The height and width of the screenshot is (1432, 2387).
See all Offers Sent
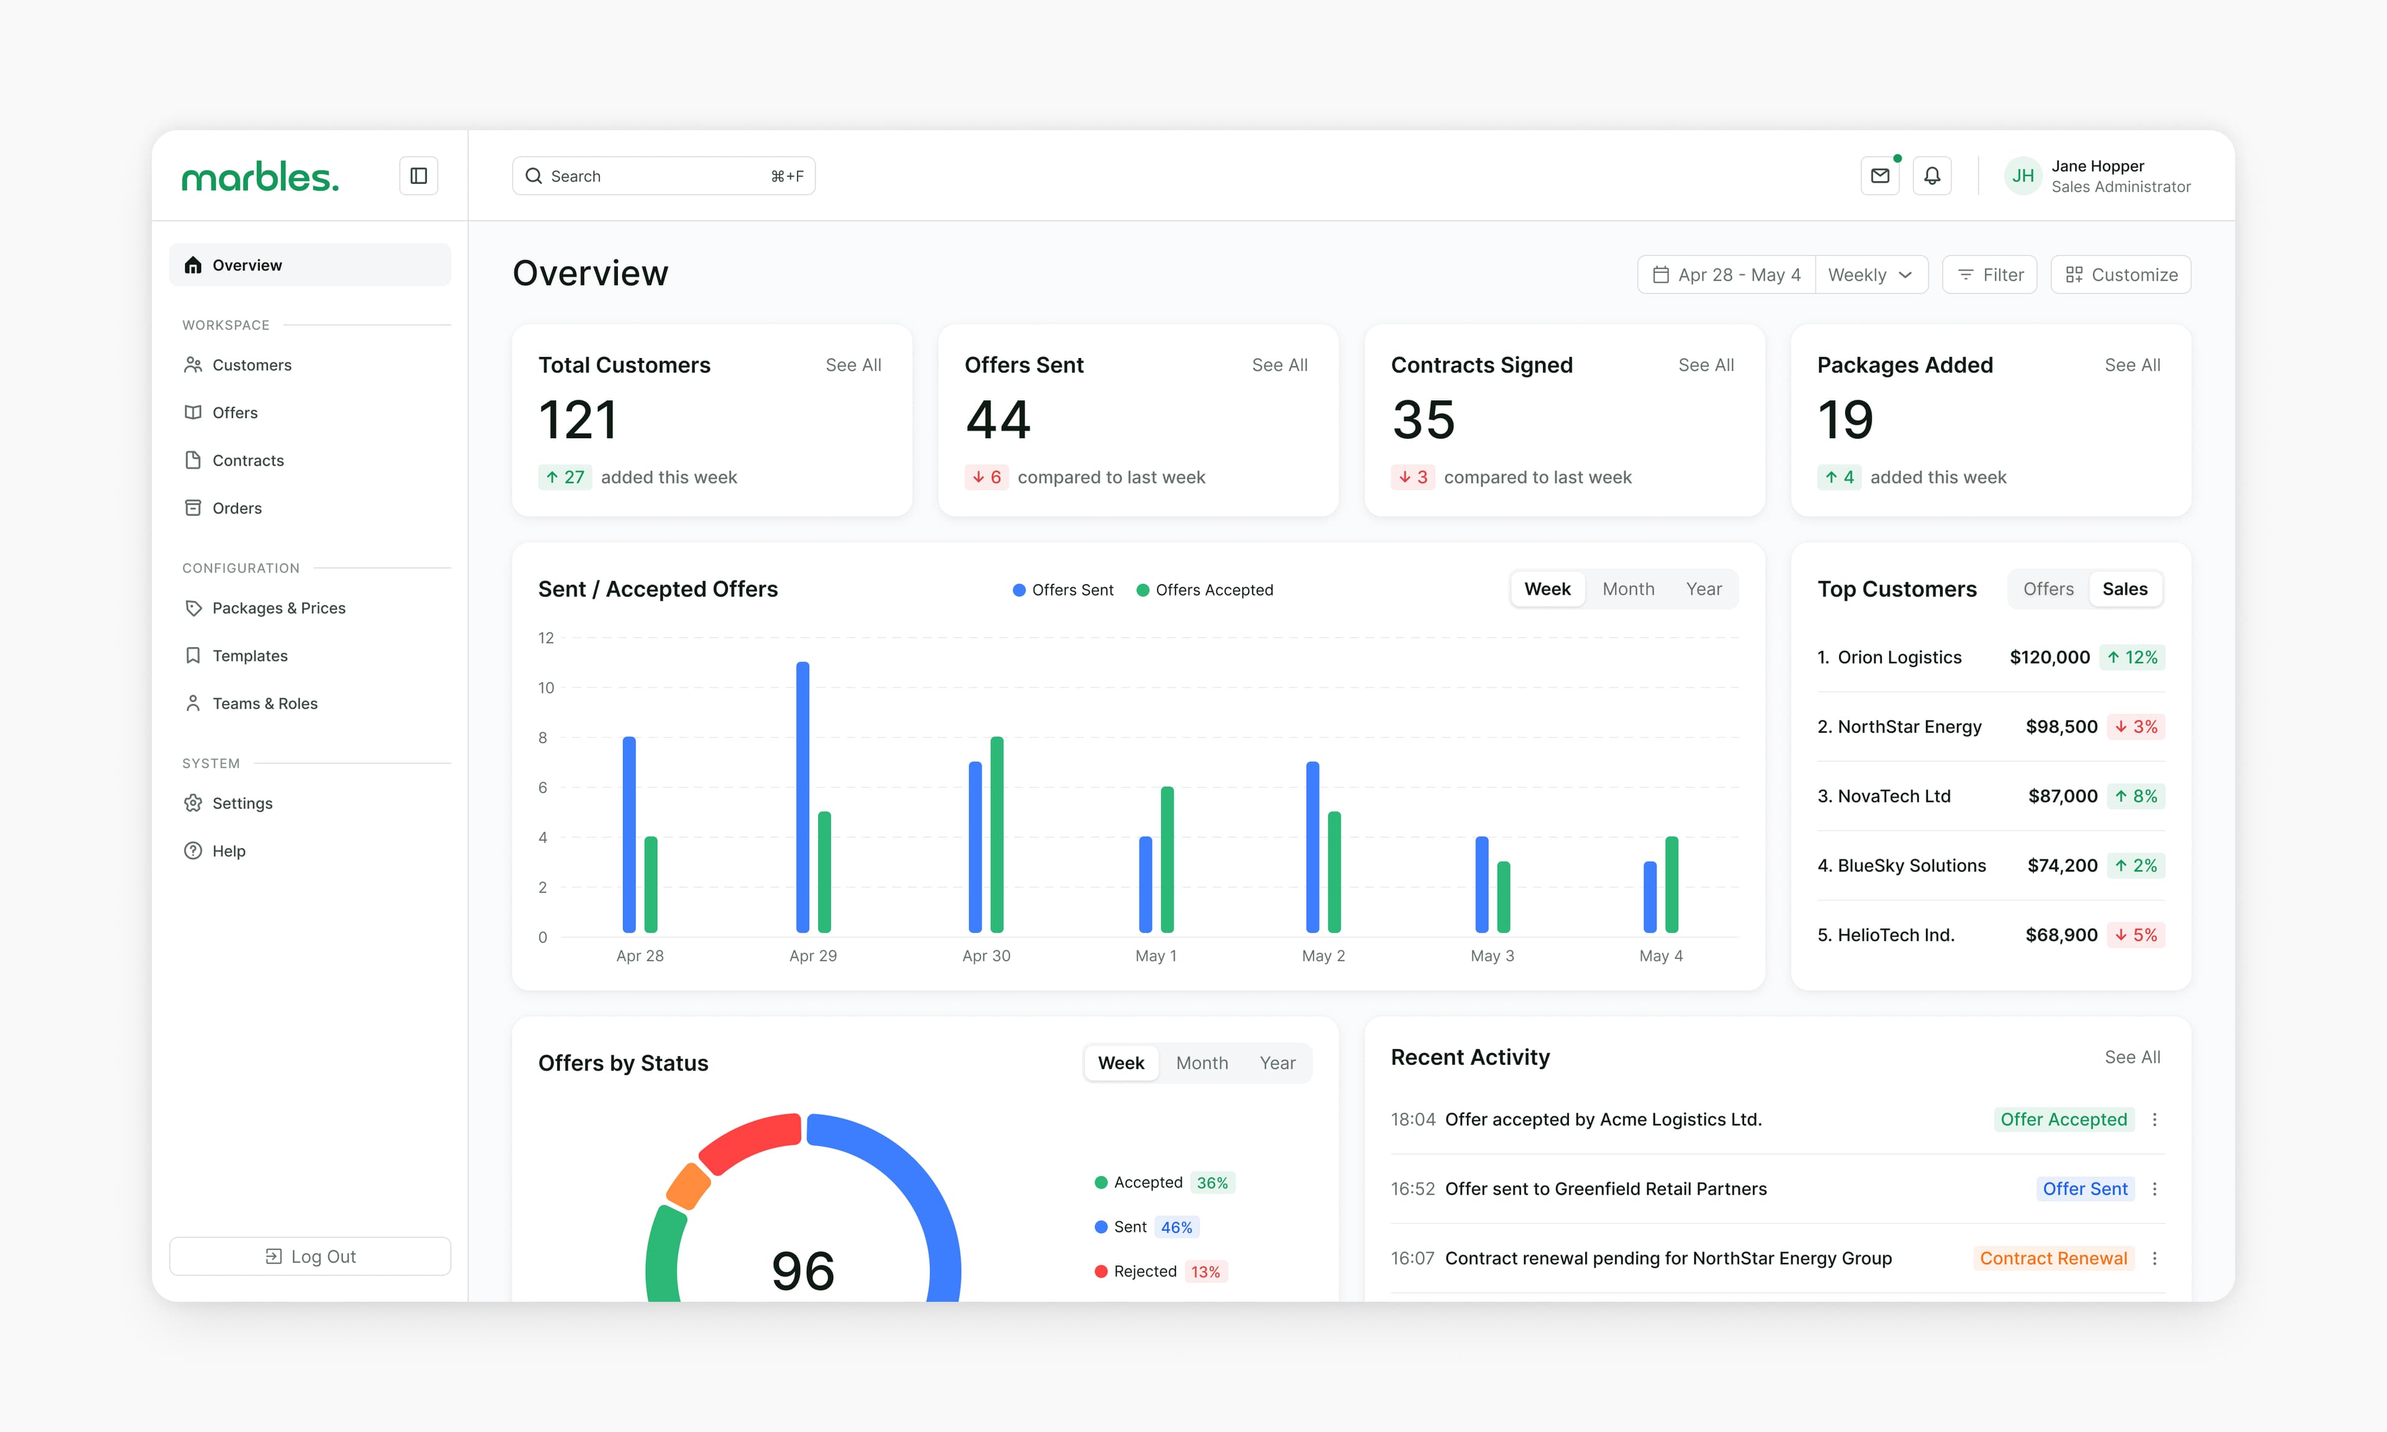pos(1279,365)
